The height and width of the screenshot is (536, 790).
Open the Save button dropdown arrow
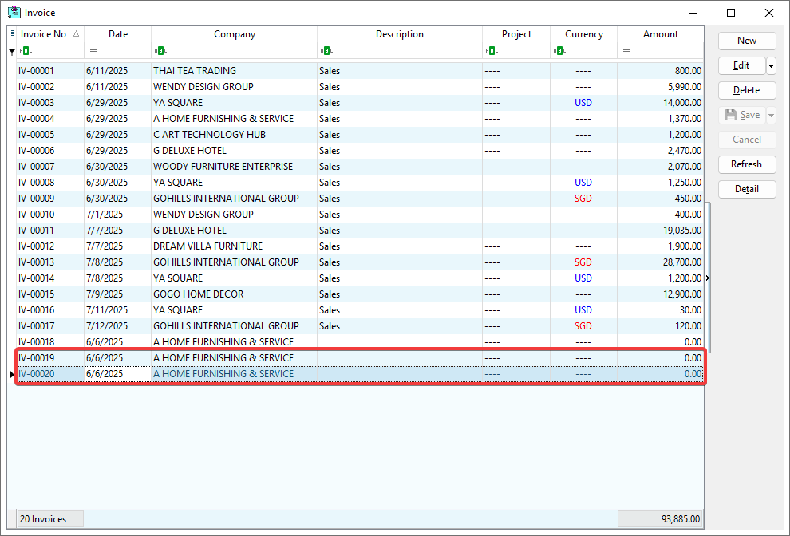tap(771, 115)
